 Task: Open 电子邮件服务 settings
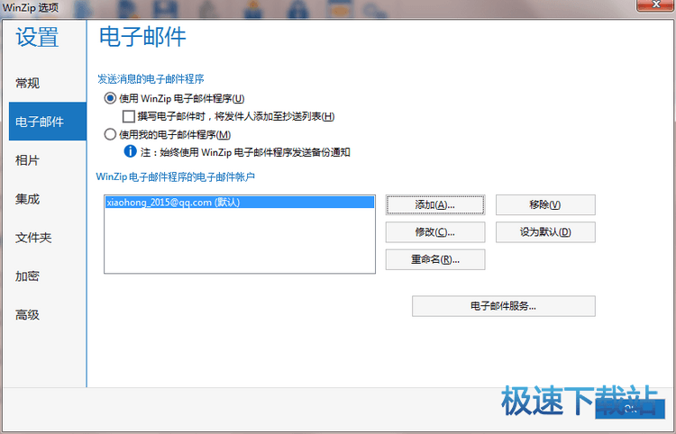click(503, 306)
